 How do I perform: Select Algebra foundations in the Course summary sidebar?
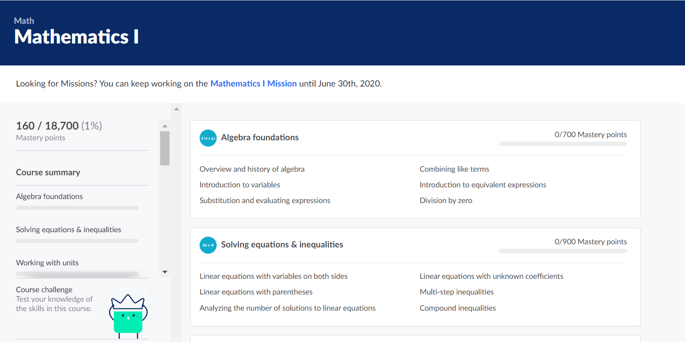click(x=49, y=196)
